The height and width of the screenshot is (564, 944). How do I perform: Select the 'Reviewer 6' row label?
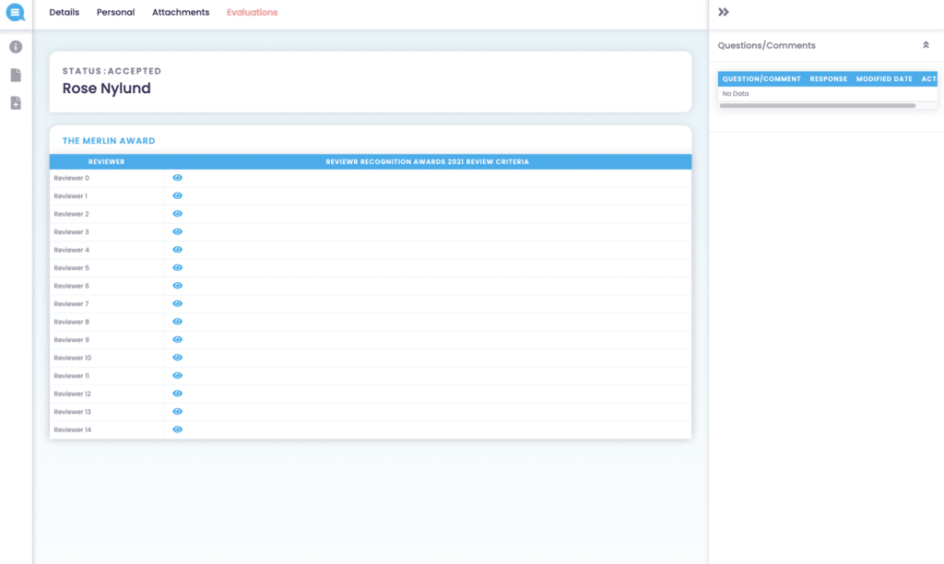click(72, 287)
